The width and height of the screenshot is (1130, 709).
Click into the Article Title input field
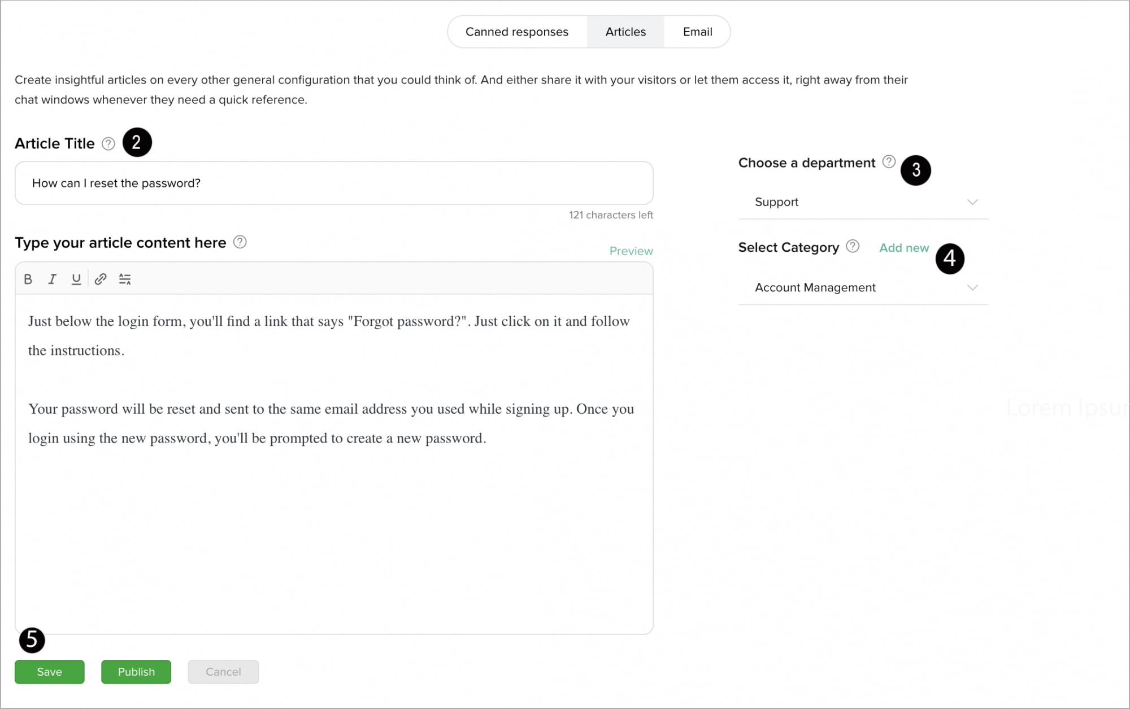(x=333, y=183)
